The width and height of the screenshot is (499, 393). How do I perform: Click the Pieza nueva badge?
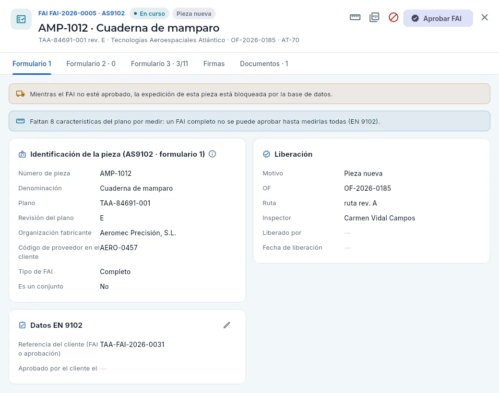(194, 14)
